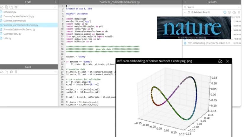Open SiameseFileIO.py from the Code panel
This screenshot has width=245, height=137.
13,34
